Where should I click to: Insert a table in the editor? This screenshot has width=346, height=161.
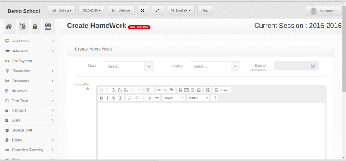(x=186, y=90)
